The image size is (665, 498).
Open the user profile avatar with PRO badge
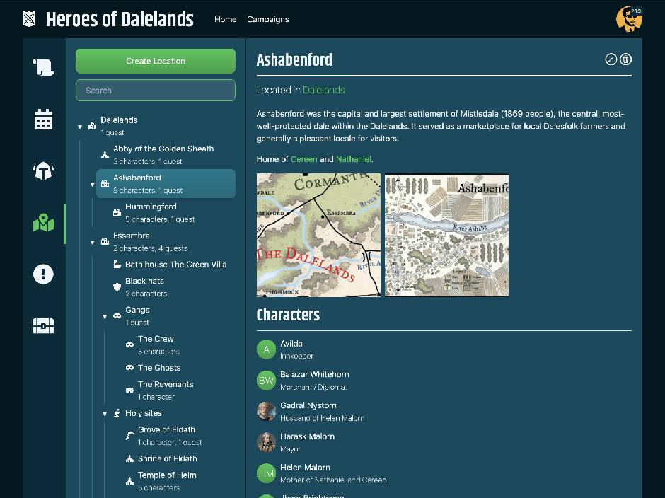(629, 19)
